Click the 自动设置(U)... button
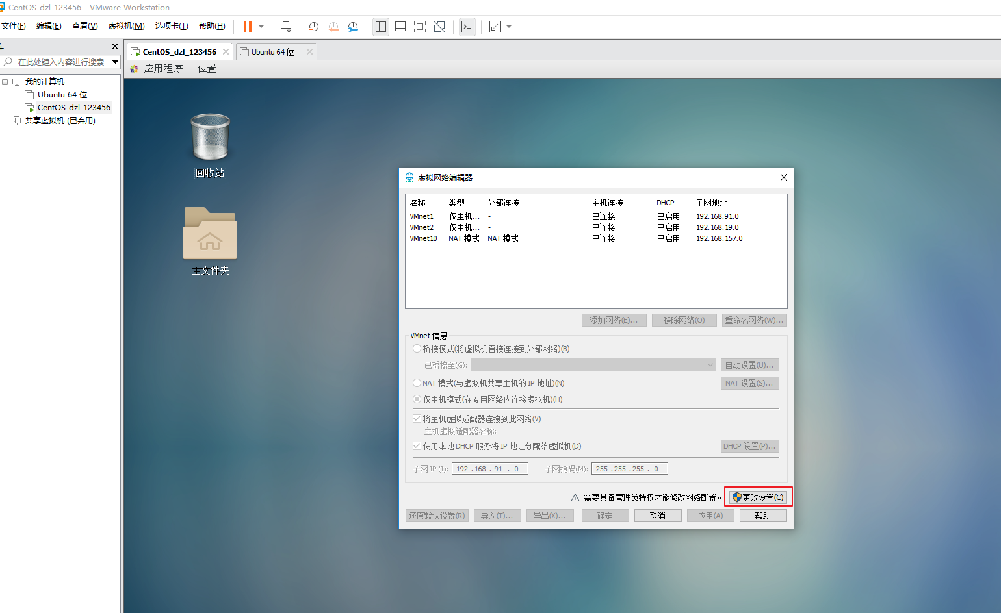 click(x=749, y=365)
